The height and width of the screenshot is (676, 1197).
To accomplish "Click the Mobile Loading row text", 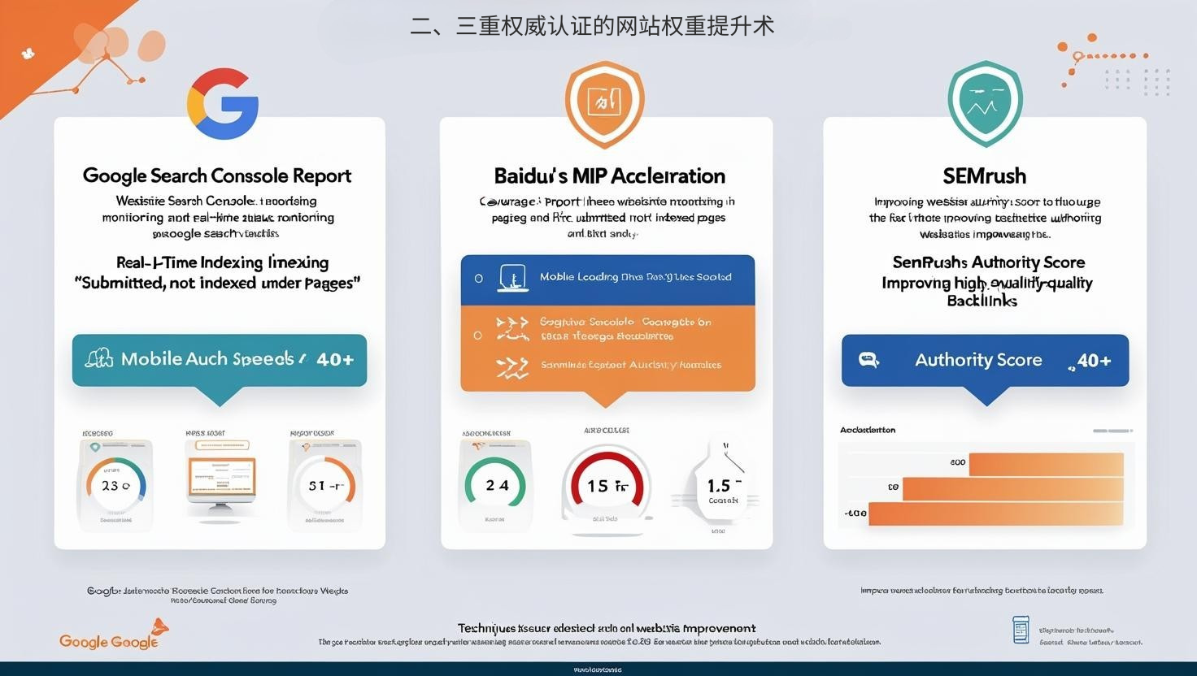I will (x=636, y=277).
